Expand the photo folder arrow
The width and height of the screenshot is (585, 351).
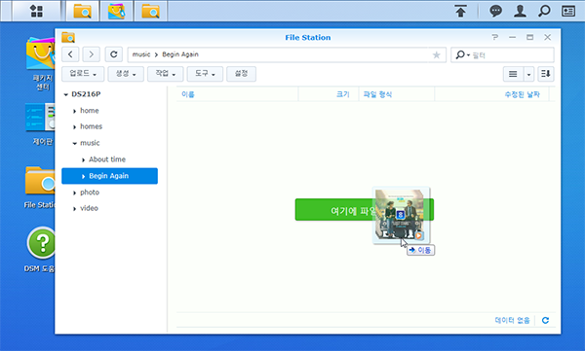click(x=75, y=193)
